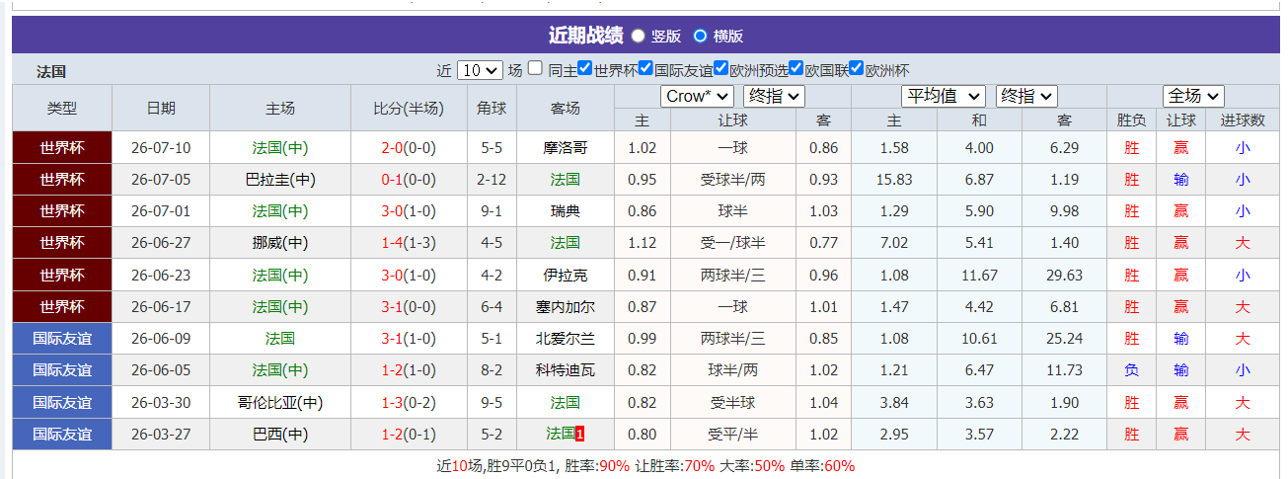Click handicap 两球半/三 in Iraq row
This screenshot has height=479, width=1288.
(733, 275)
